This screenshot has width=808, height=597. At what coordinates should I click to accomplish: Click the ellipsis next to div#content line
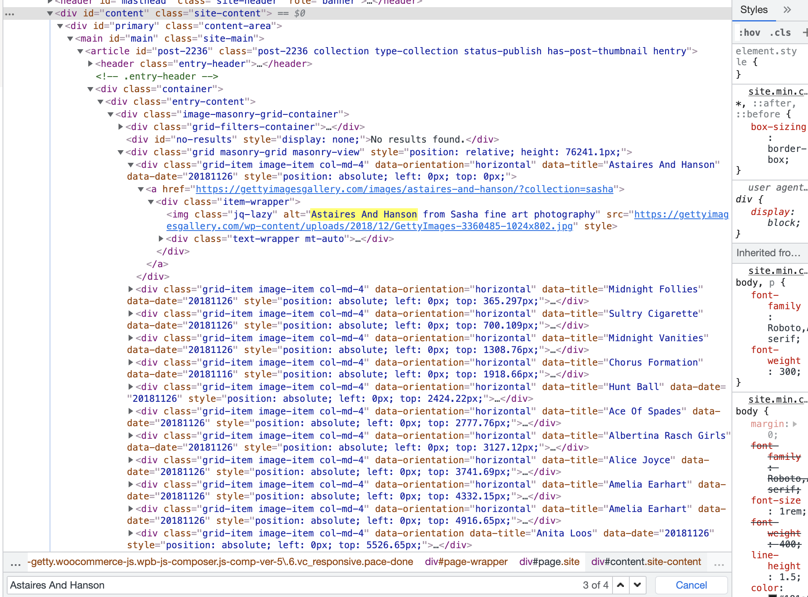point(9,14)
